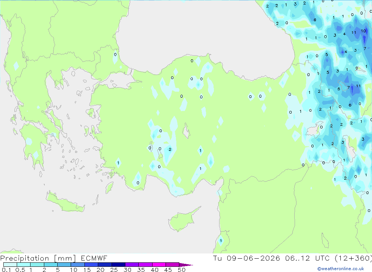Viewport: 372px width, 272px height.
Task: Click the legend label '50'
Action: click(182, 270)
